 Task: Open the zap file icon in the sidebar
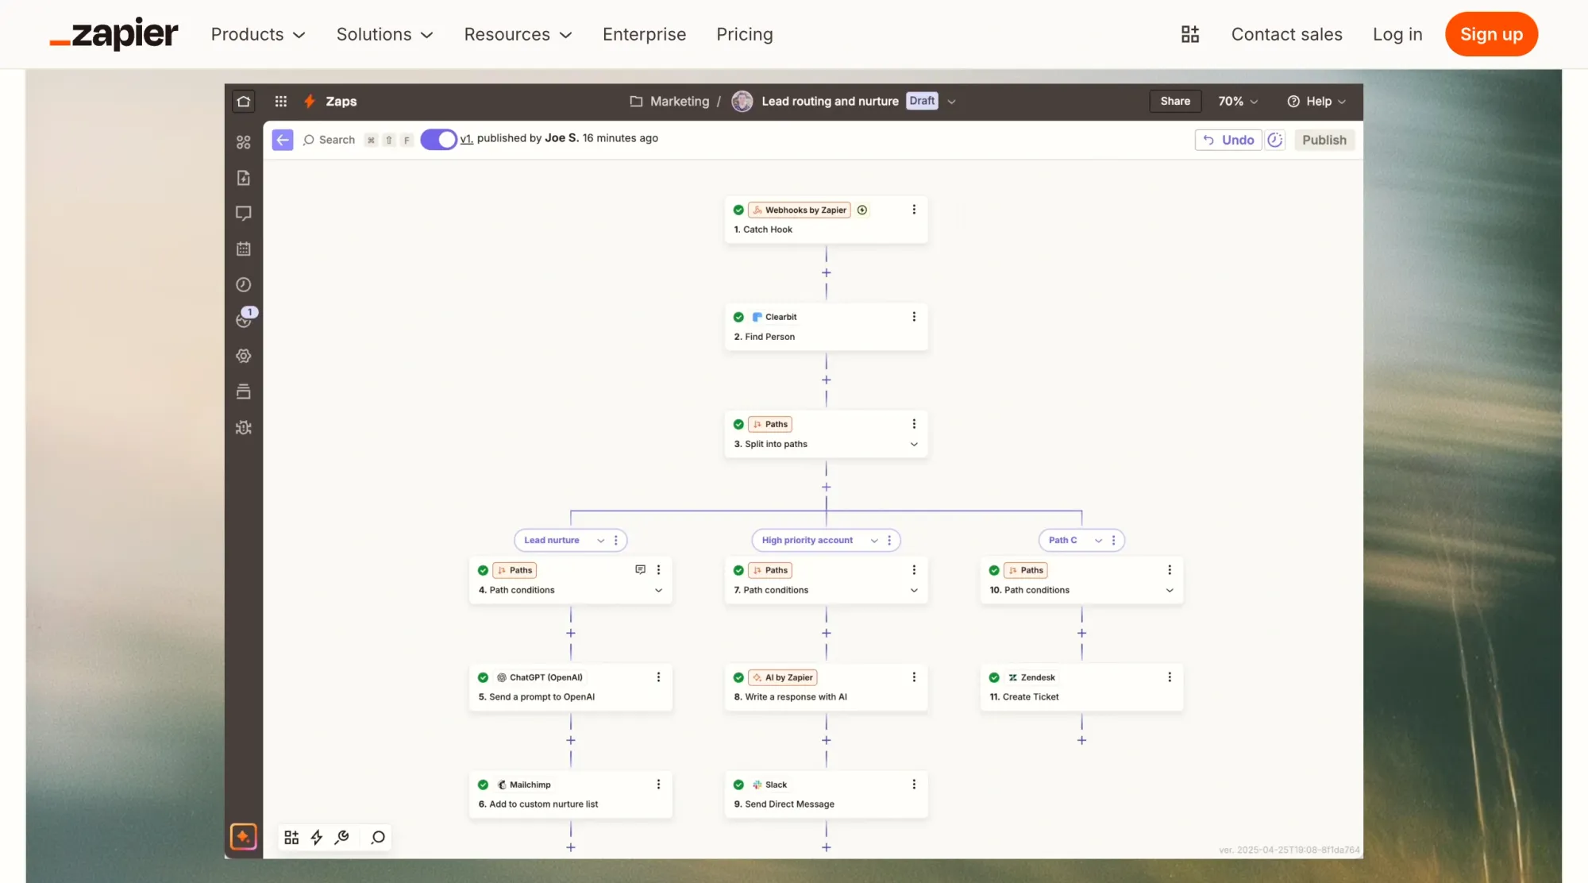244,178
